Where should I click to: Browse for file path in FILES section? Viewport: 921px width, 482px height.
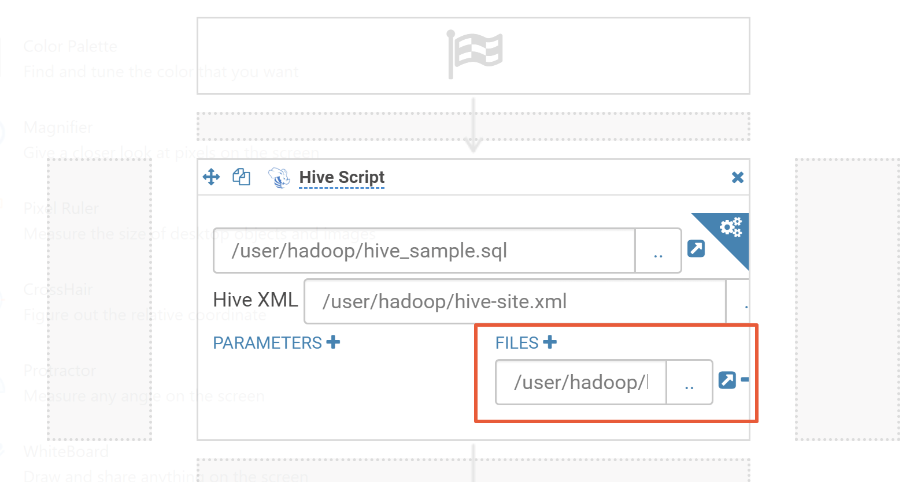coord(689,383)
